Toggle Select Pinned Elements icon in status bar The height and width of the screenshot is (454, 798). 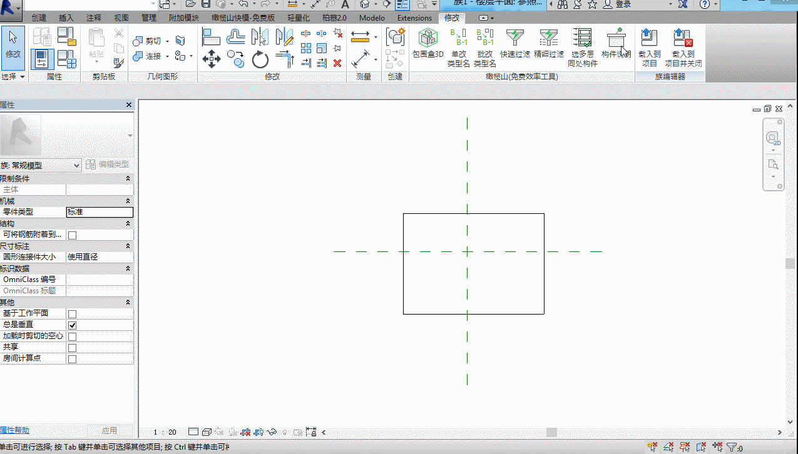685,447
